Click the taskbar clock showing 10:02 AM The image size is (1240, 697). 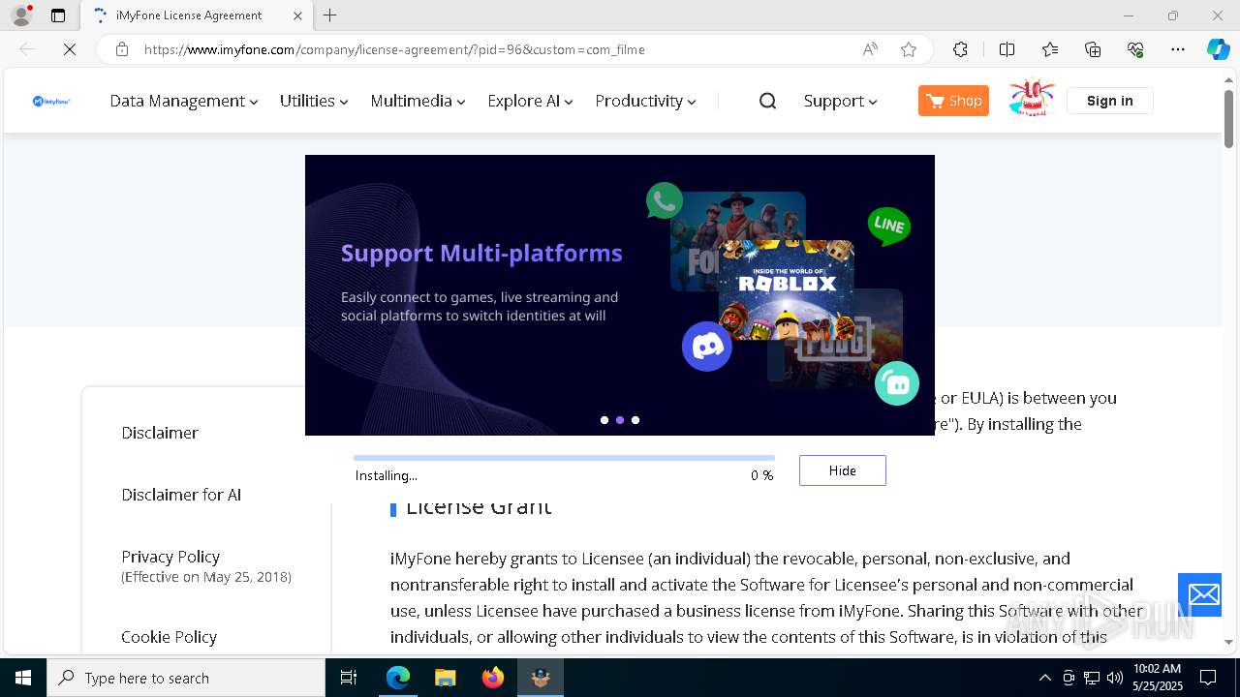coord(1158,678)
